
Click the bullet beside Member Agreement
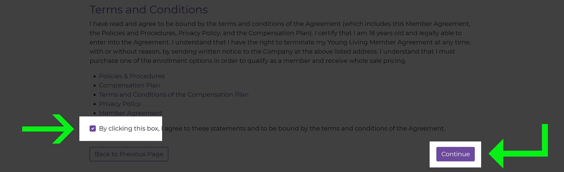click(x=95, y=113)
